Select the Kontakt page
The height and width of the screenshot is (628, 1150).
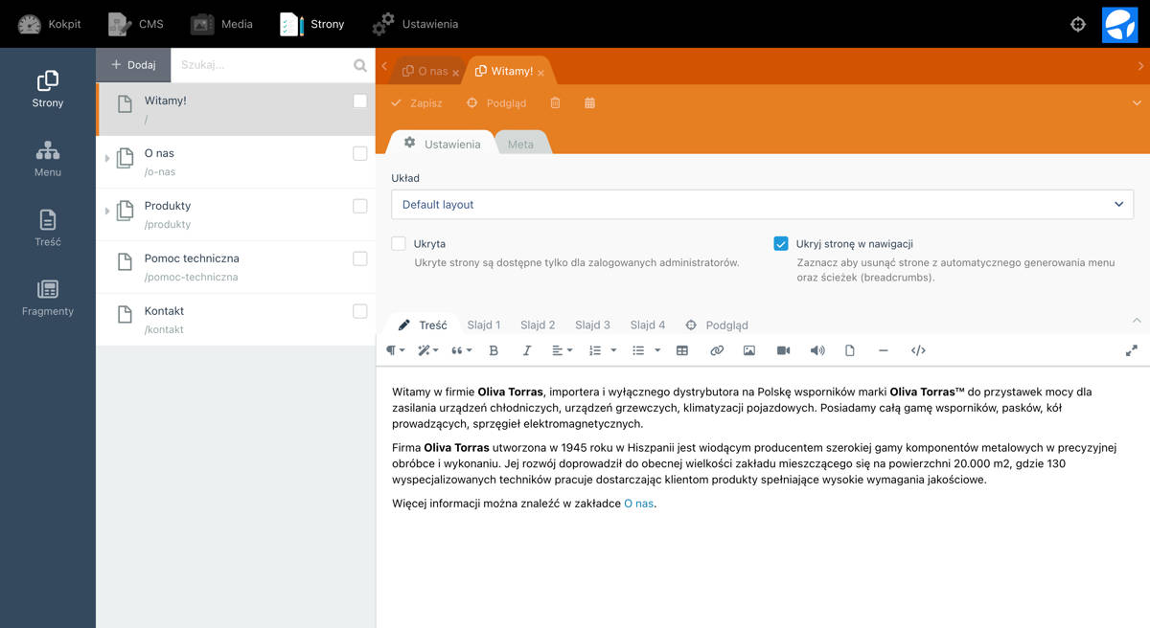[236, 320]
